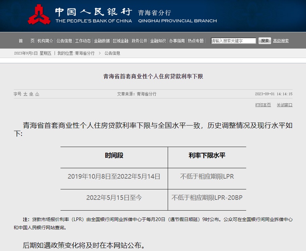Open 金融知识 from the navigation bar

pos(158,41)
